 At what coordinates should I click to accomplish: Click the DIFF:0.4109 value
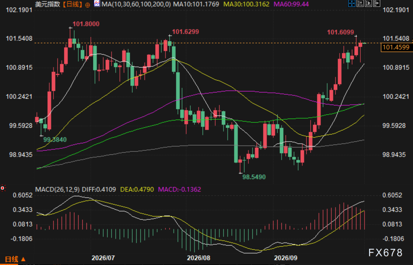pos(99,189)
